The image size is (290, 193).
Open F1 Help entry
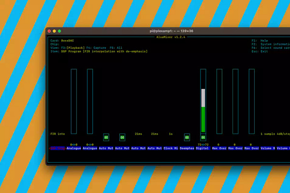(260, 41)
